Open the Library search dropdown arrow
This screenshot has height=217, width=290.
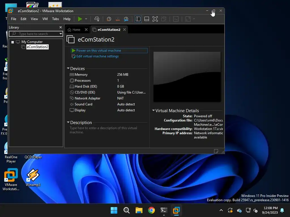pos(61,34)
